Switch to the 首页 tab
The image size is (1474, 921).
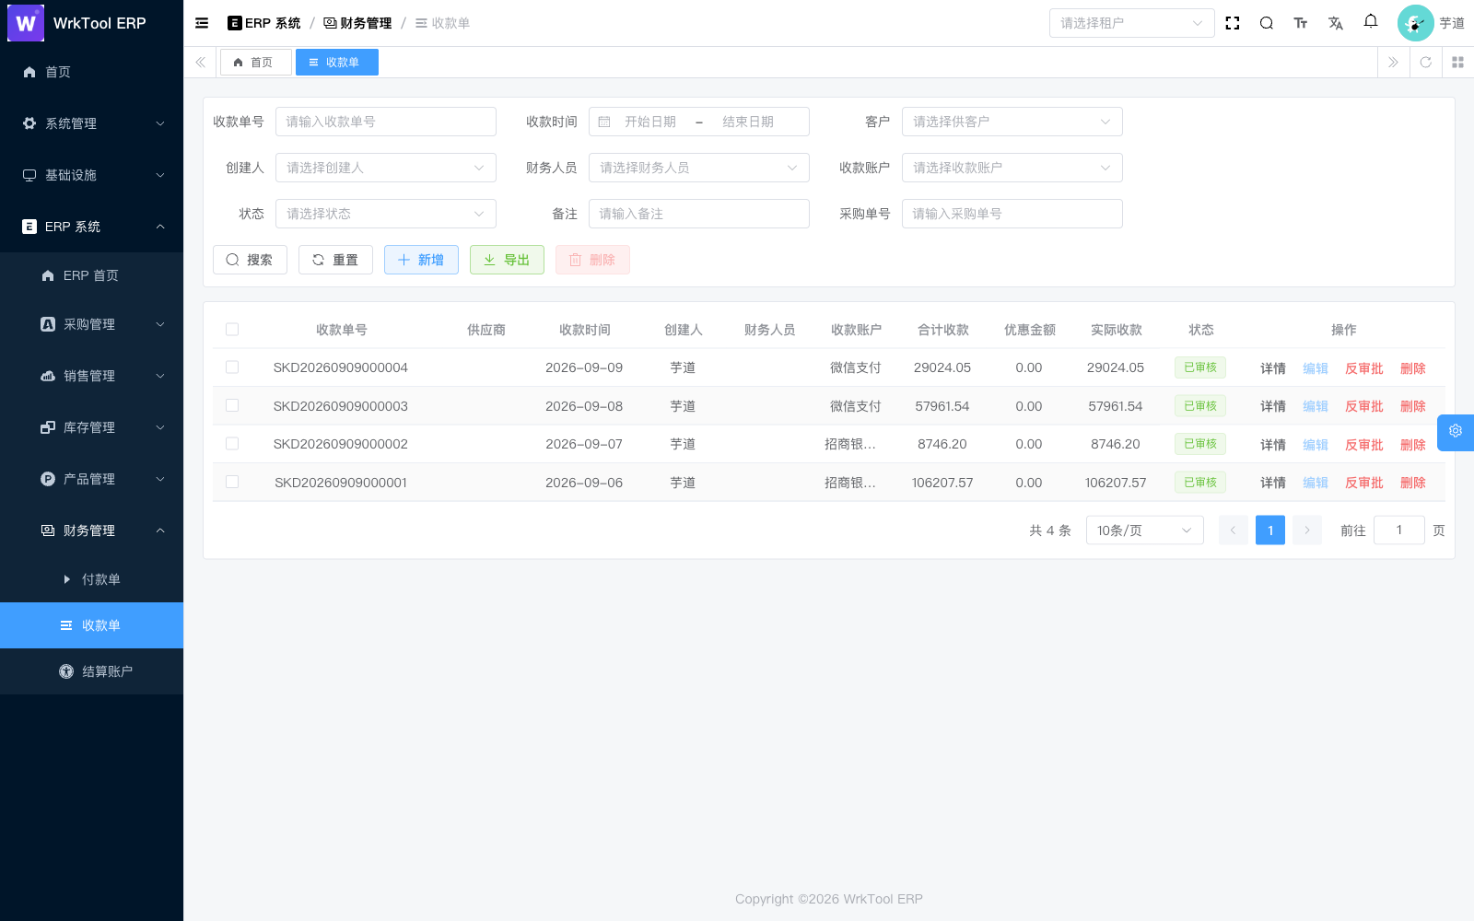point(255,63)
